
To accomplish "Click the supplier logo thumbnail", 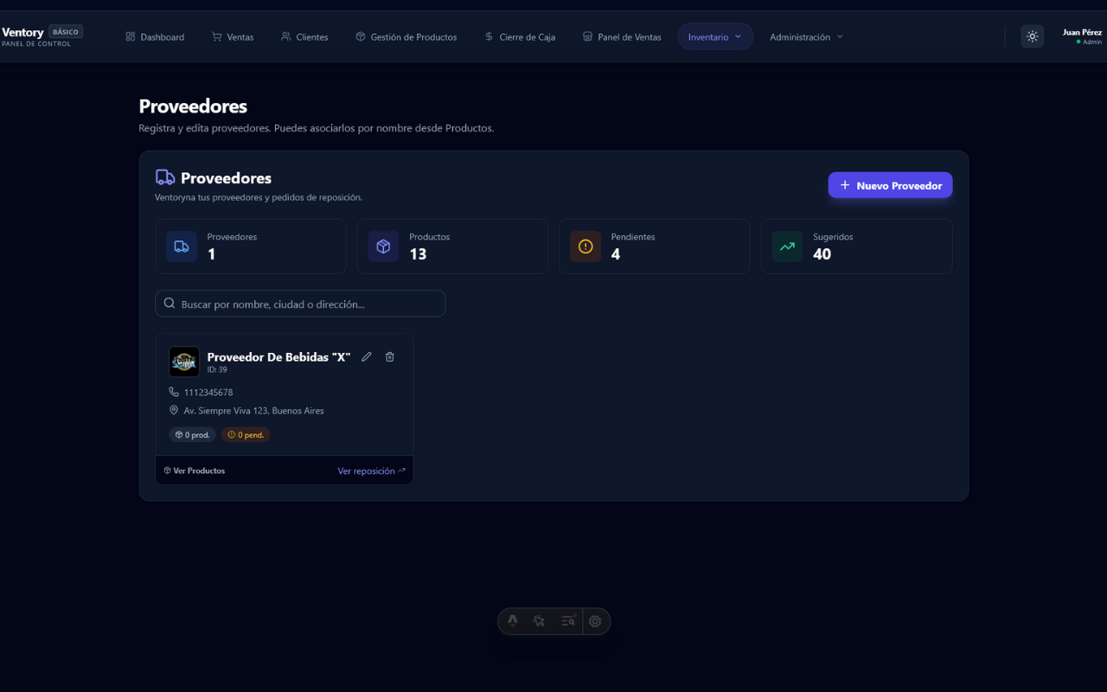I will click(x=184, y=362).
